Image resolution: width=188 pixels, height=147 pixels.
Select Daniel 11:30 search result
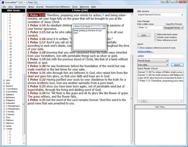tap(161, 72)
